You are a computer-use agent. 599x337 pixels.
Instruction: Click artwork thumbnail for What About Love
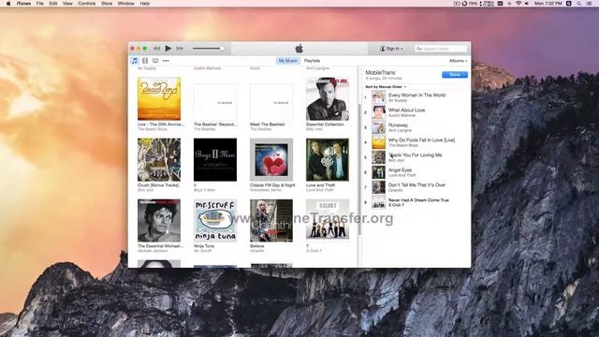[x=378, y=112]
